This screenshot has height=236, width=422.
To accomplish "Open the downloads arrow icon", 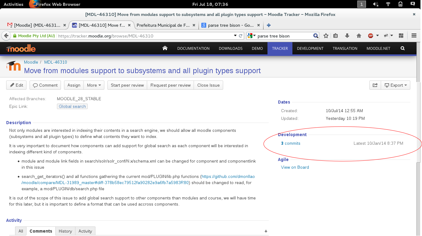I will 347,36.
